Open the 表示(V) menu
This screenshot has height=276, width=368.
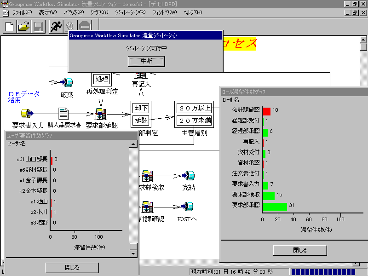(x=48, y=12)
